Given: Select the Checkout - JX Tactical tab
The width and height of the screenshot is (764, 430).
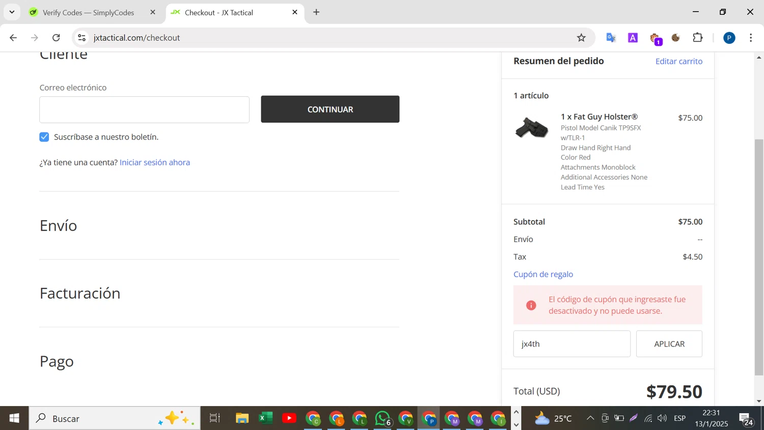Looking at the screenshot, I should click(219, 12).
